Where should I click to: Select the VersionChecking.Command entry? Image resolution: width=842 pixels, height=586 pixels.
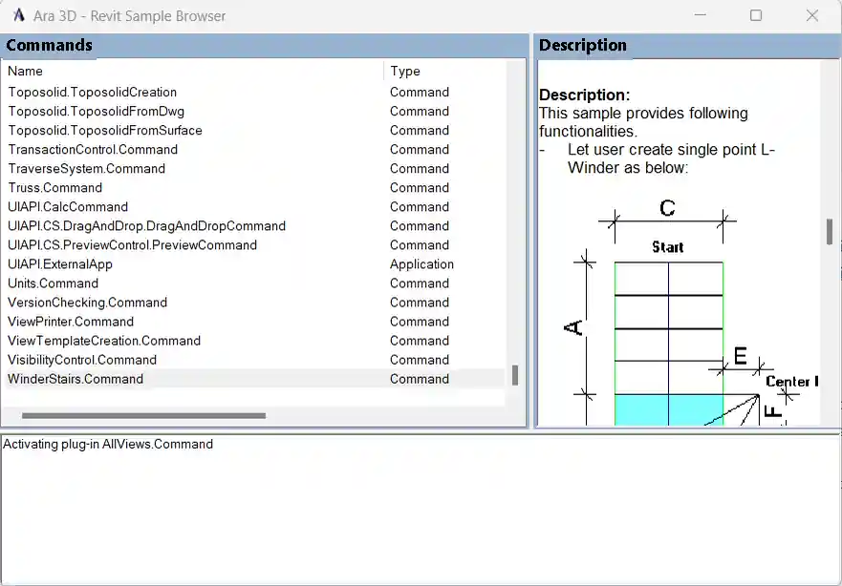[x=87, y=303]
